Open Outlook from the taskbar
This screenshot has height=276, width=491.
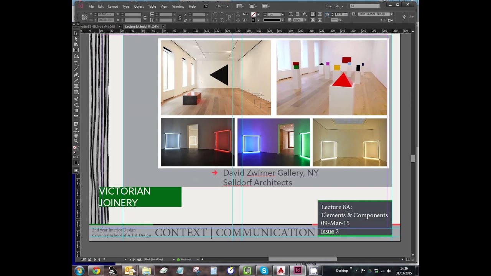[x=130, y=271]
